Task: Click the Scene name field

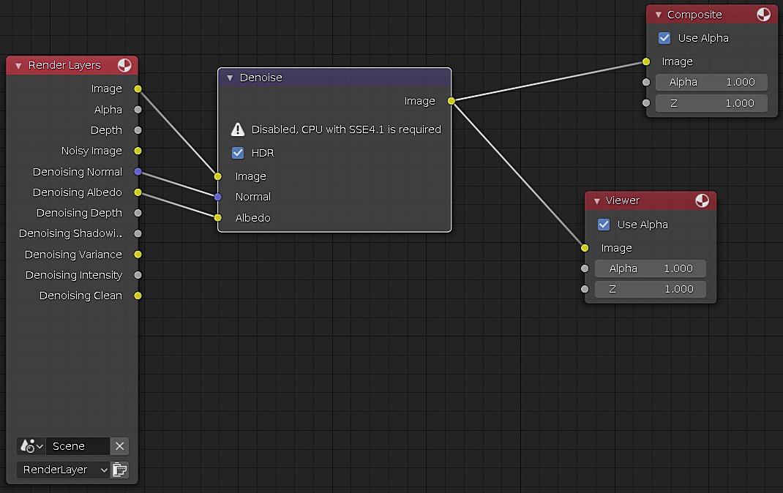Action: [78, 446]
